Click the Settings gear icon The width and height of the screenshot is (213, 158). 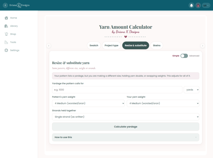tap(6, 50)
